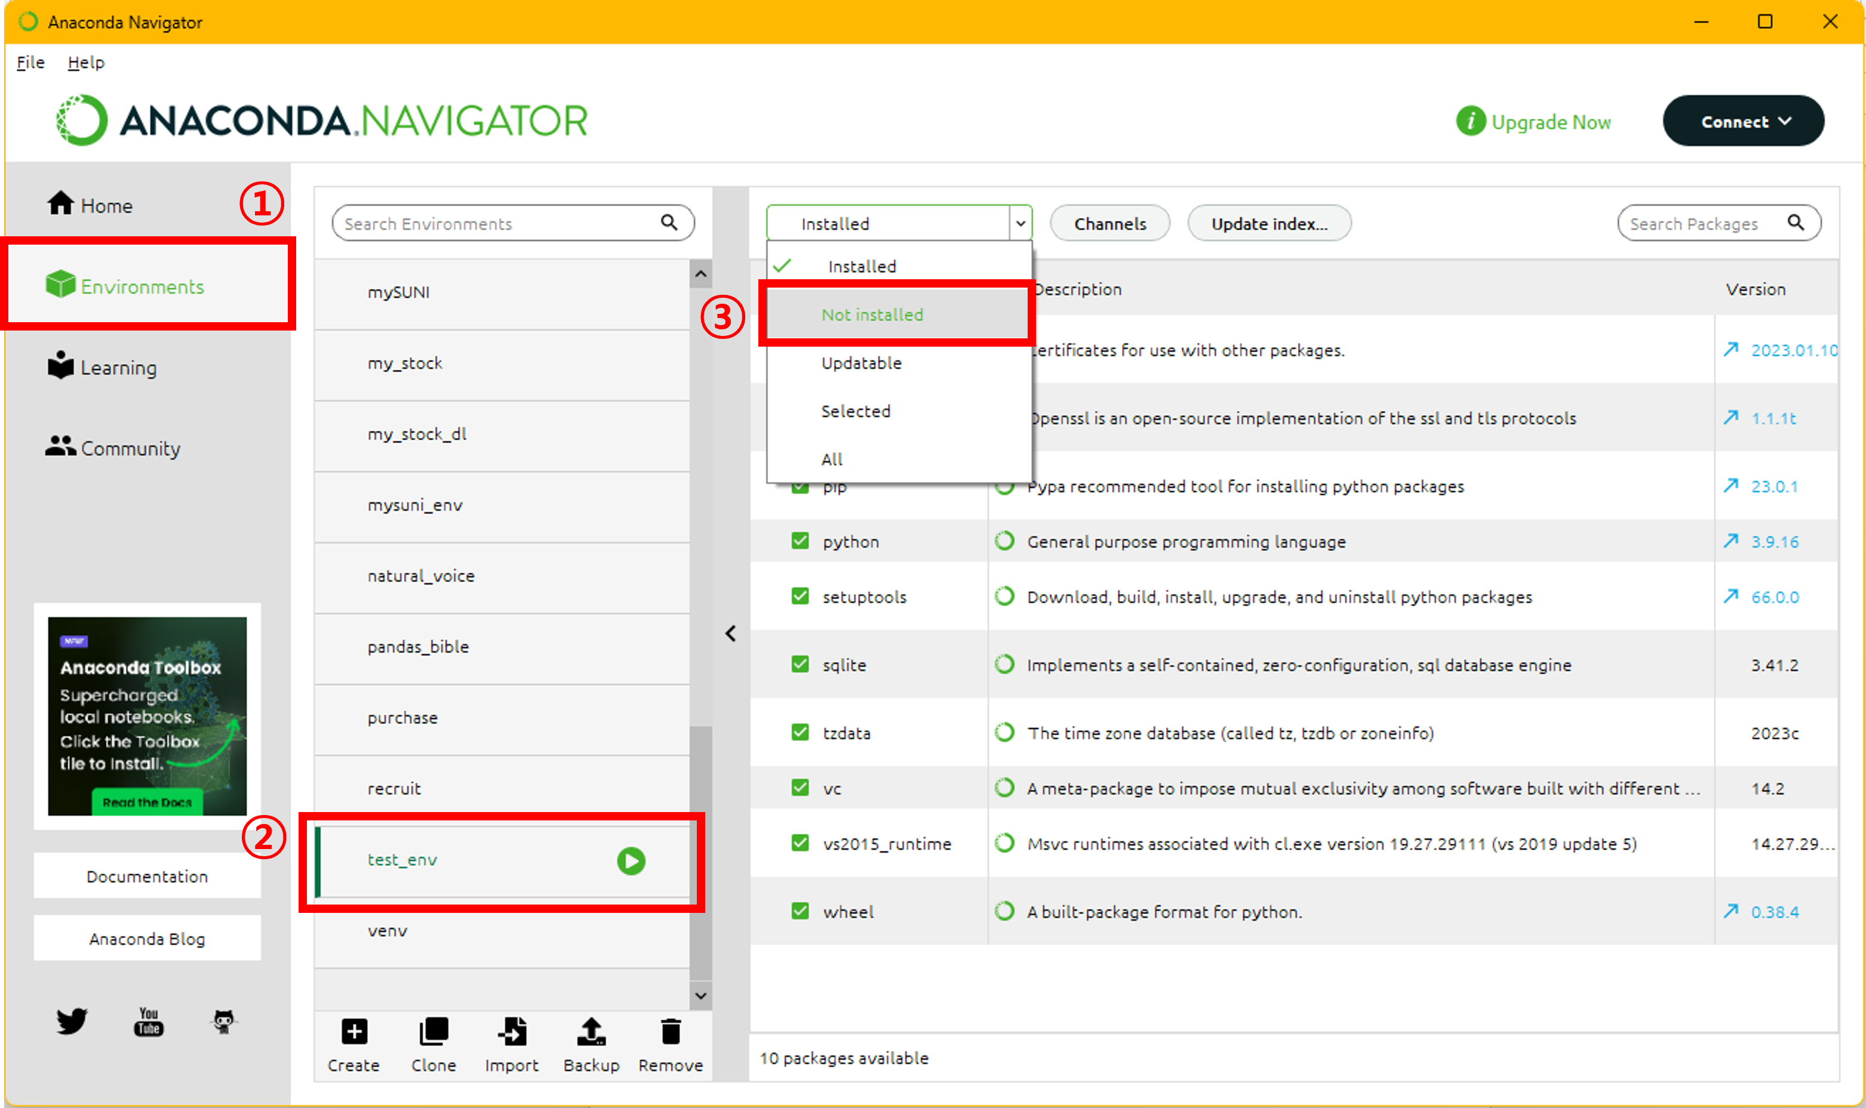
Task: Click update arrow for python version 3.9.16
Action: point(1731,541)
